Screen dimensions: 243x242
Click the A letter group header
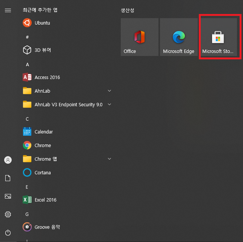[x=28, y=64]
